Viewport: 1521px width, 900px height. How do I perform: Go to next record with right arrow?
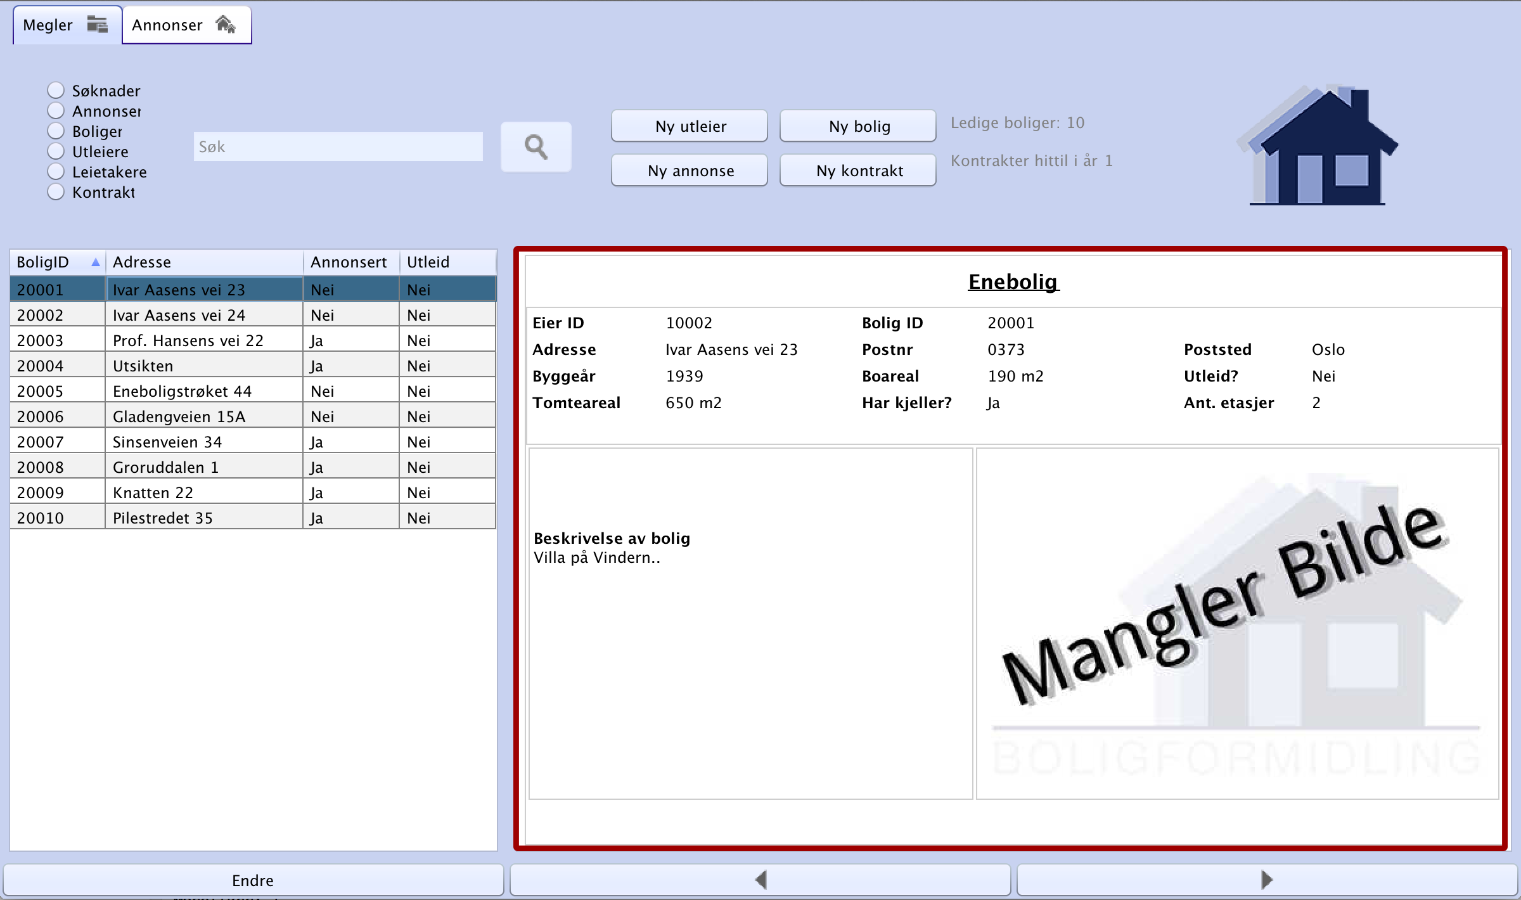(x=1267, y=880)
